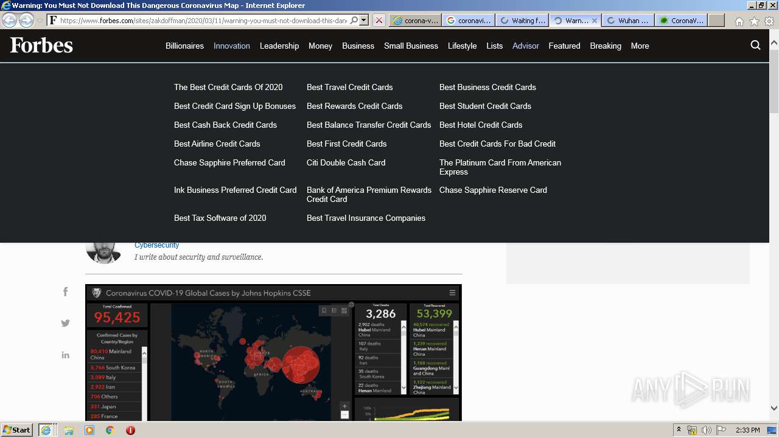The width and height of the screenshot is (779, 438).
Task: Open Best Business Credit Cards link
Action: coord(487,87)
